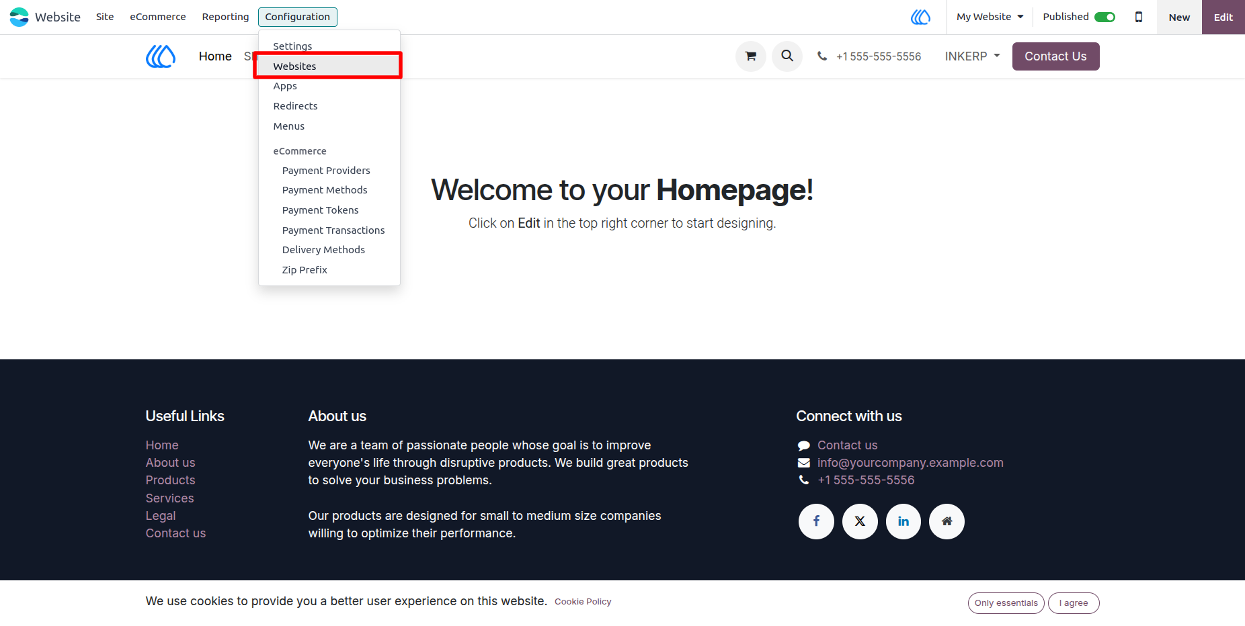Click the home icon in footer

[x=947, y=521]
